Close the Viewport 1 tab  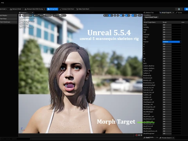pyautogui.click(x=33, y=13)
